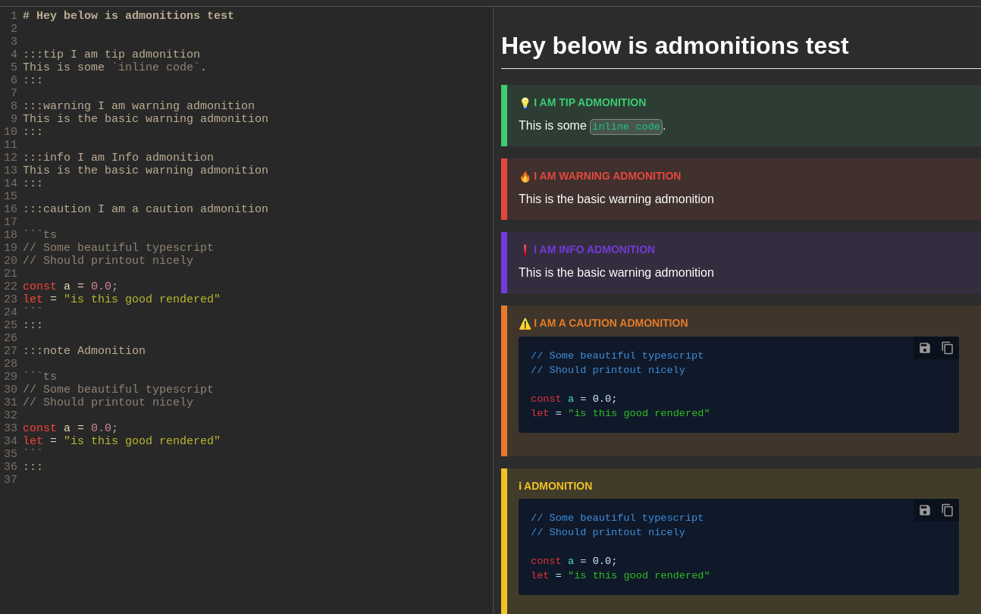
Task: Click the ":::note Admonition" line in the editor
Action: (x=84, y=351)
